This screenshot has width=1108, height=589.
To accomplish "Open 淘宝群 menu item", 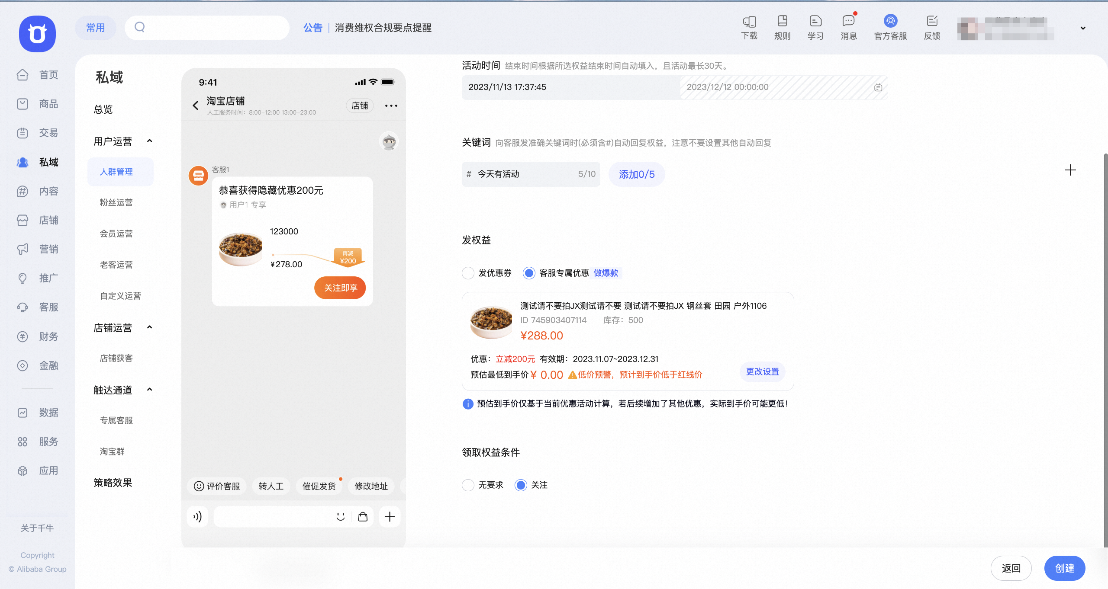I will pos(112,451).
